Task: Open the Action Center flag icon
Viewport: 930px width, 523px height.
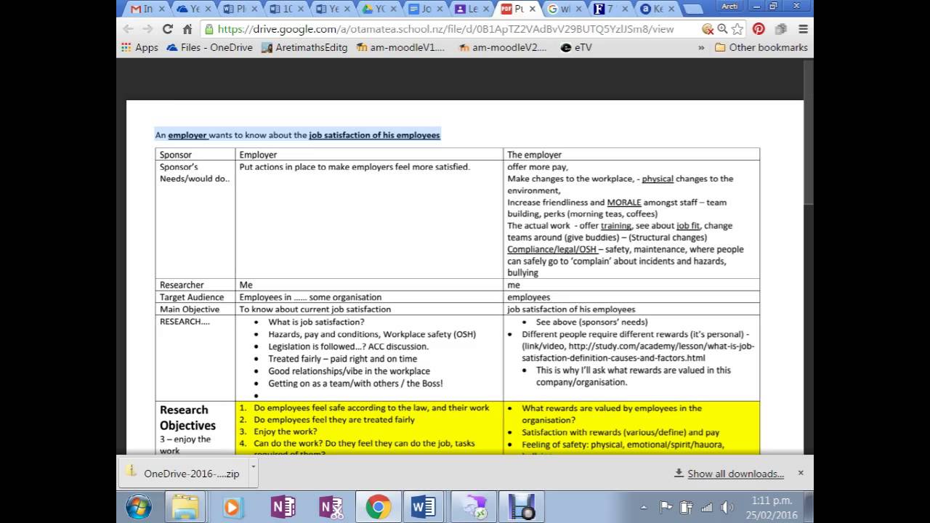Action: click(x=666, y=507)
